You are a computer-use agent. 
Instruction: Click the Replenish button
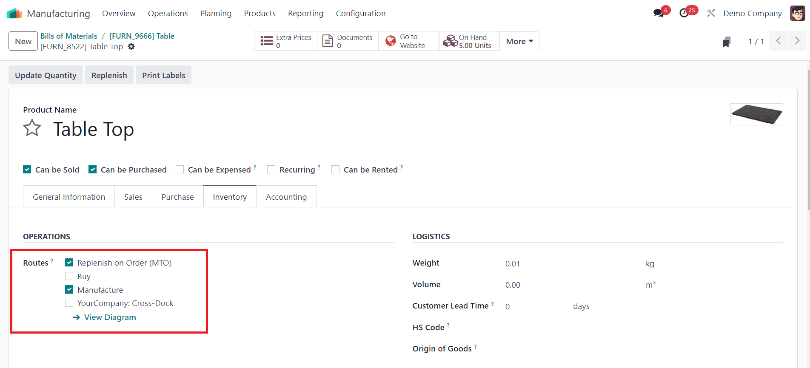(x=109, y=75)
